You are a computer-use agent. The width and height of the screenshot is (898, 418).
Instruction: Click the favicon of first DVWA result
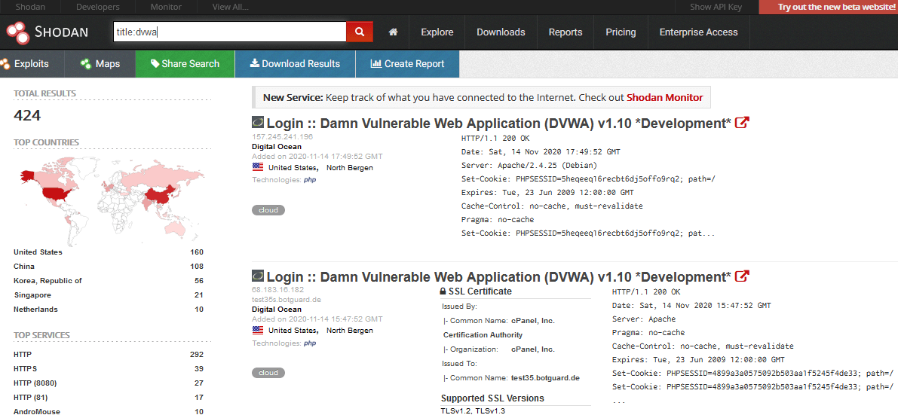point(258,123)
